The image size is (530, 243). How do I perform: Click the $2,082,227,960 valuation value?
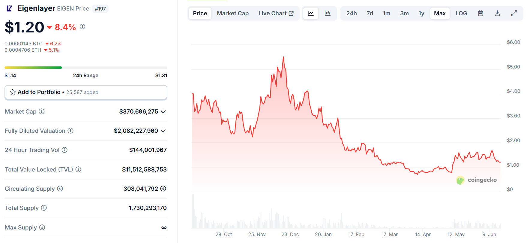136,131
